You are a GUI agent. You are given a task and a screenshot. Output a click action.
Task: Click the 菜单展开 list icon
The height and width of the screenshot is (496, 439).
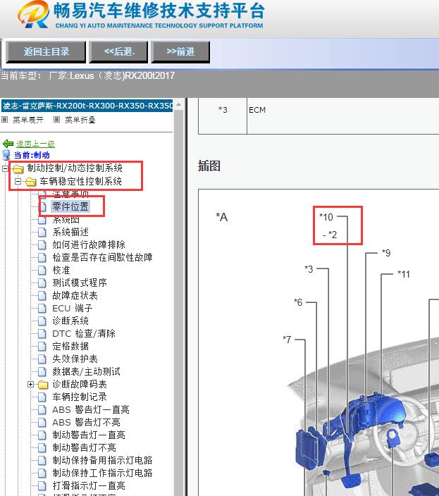(x=4, y=120)
